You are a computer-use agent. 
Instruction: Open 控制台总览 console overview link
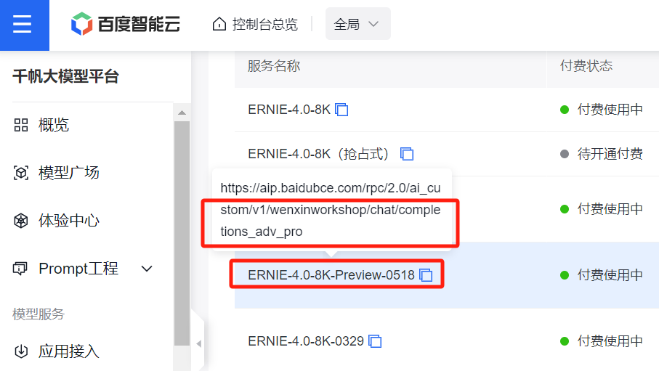264,24
